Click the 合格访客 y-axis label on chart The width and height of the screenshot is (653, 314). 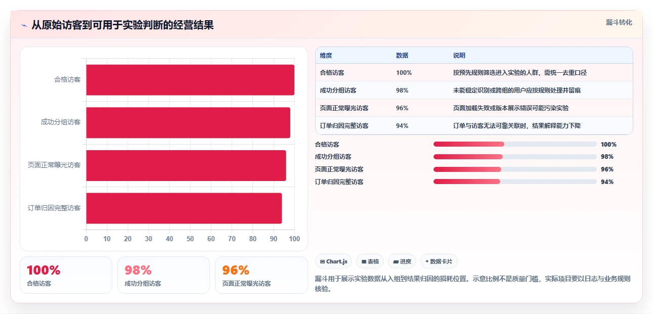(67, 80)
